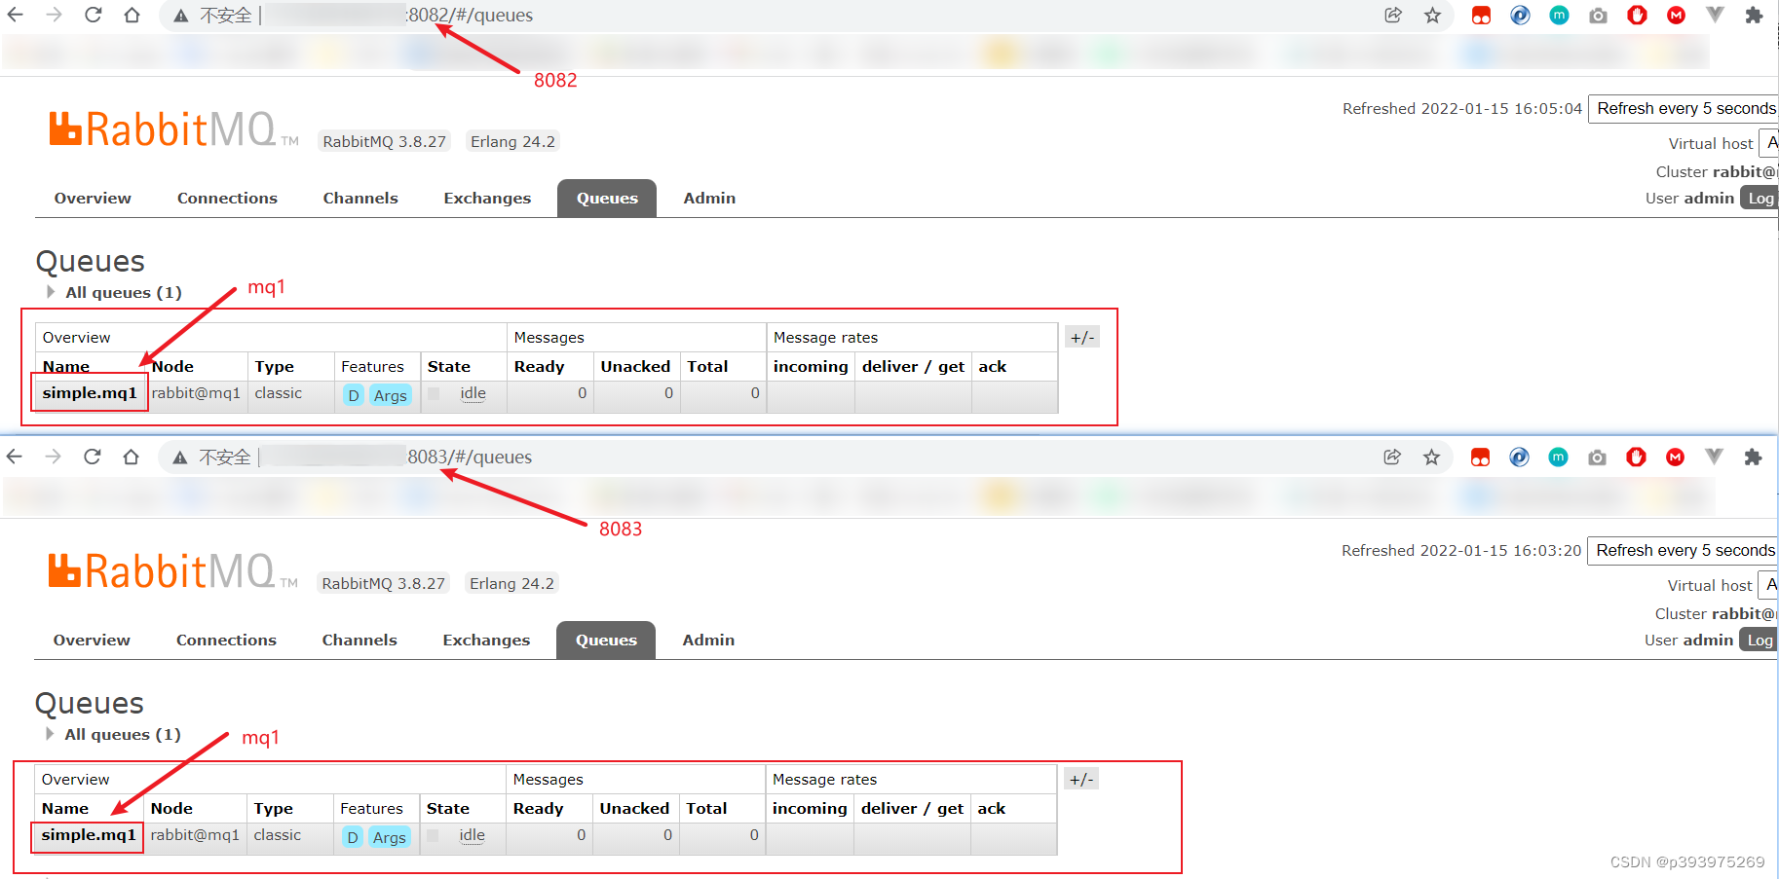The width and height of the screenshot is (1779, 879).
Task: Click the camera extension icon in 8083 window
Action: 1597,458
